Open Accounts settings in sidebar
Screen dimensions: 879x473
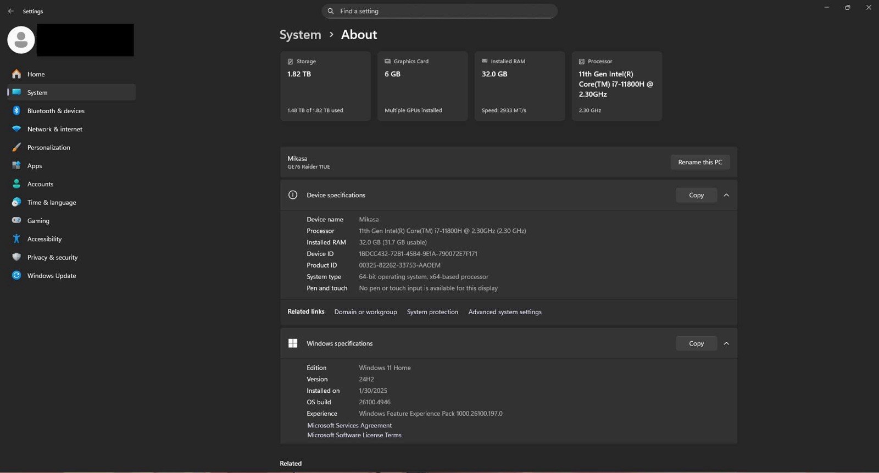[x=71, y=183]
